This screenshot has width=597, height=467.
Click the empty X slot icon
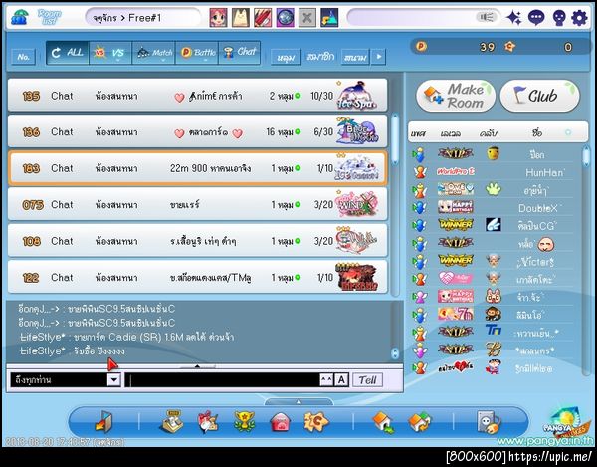(306, 18)
